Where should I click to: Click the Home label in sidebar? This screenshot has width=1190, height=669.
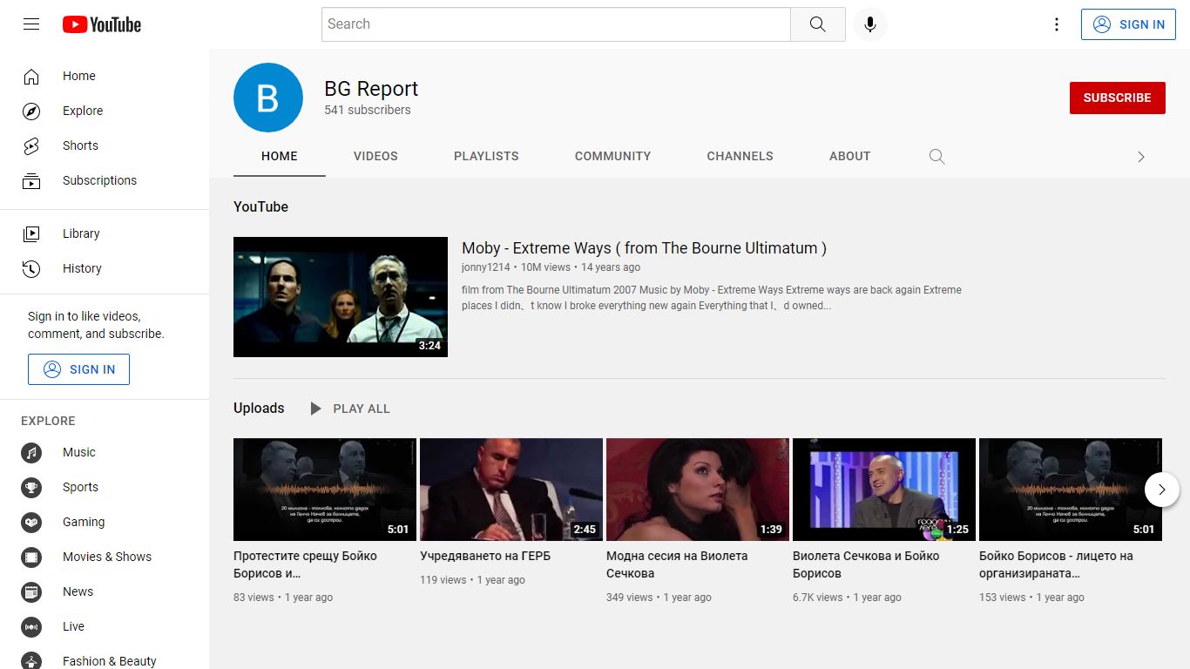pos(79,77)
